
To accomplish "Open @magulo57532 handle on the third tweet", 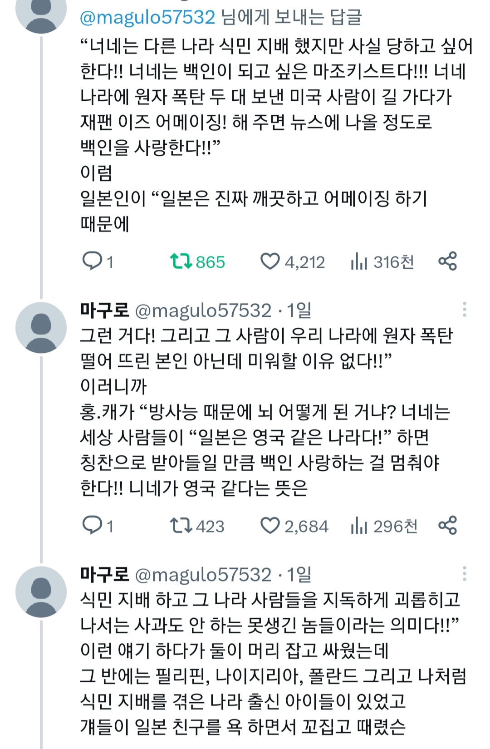I will point(203,575).
